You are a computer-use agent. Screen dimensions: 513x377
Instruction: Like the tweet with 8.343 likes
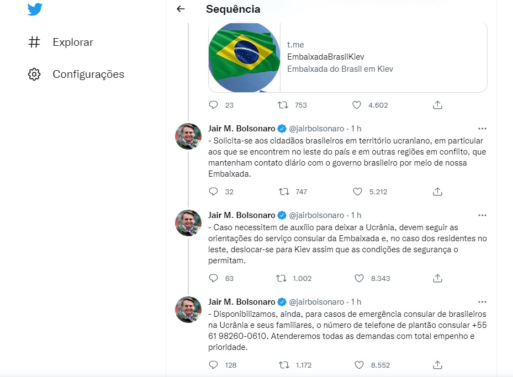point(357,278)
